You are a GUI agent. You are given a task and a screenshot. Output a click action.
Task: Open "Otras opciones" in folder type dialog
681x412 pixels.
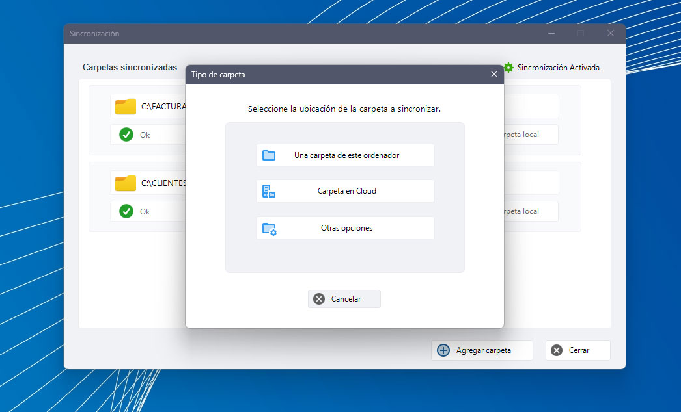(345, 228)
